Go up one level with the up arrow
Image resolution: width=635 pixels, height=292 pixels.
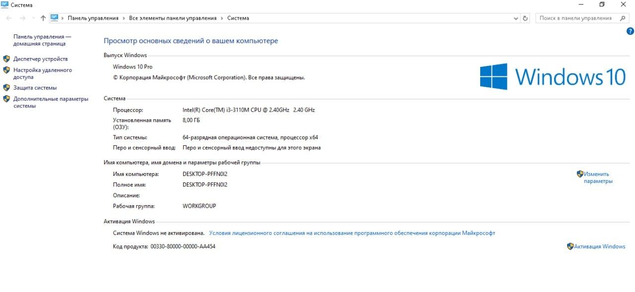coord(43,18)
